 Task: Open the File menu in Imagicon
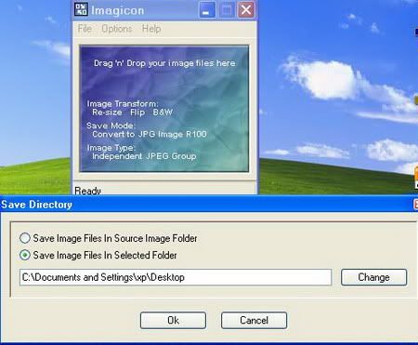(85, 29)
